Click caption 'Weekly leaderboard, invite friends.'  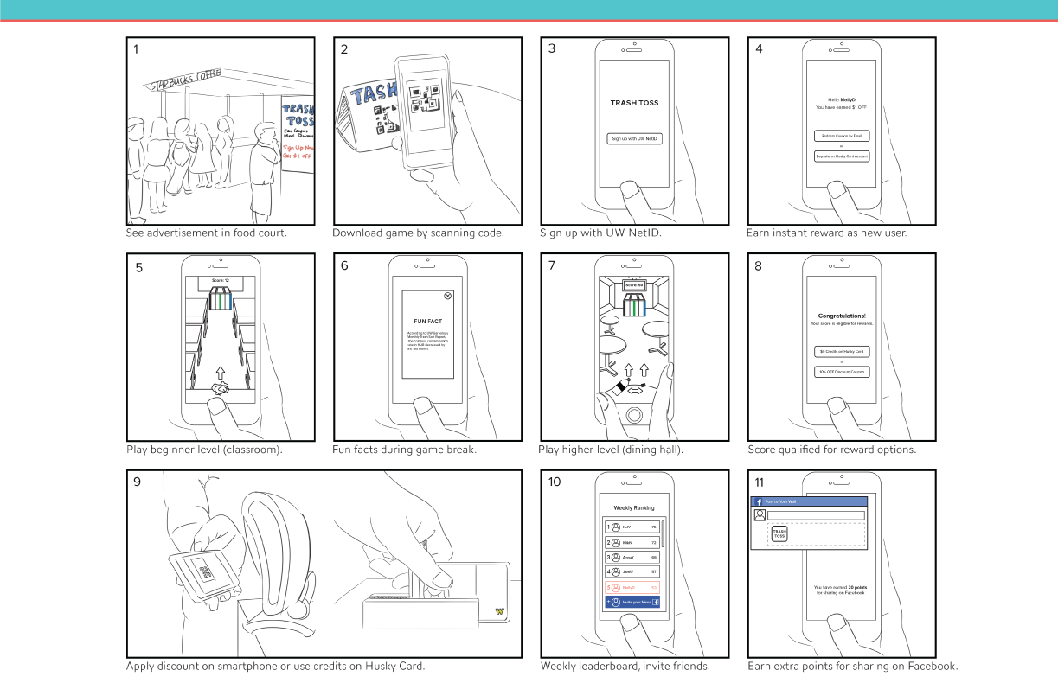tap(625, 666)
